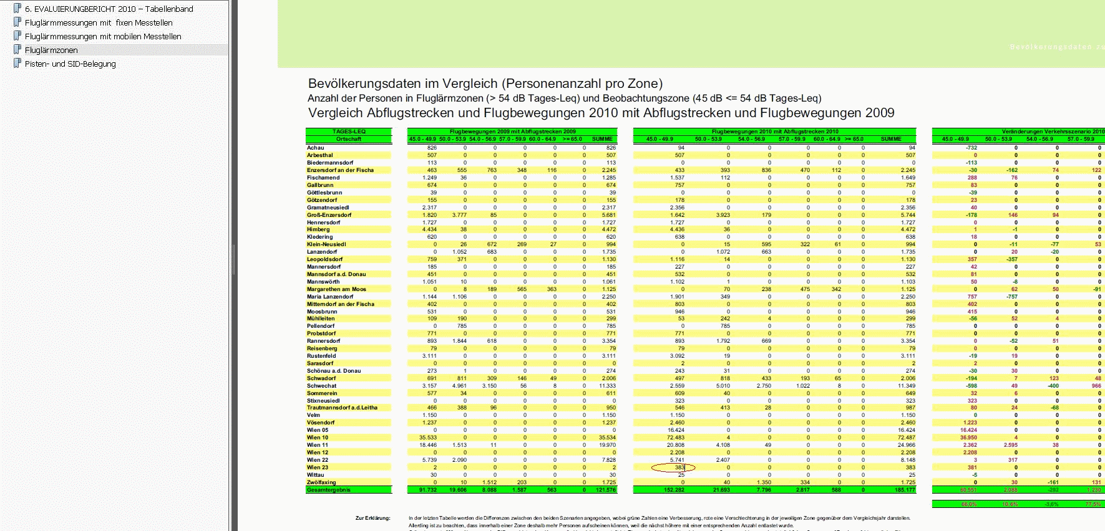Select the 'Göttlesbrunn' row label

[x=324, y=193]
